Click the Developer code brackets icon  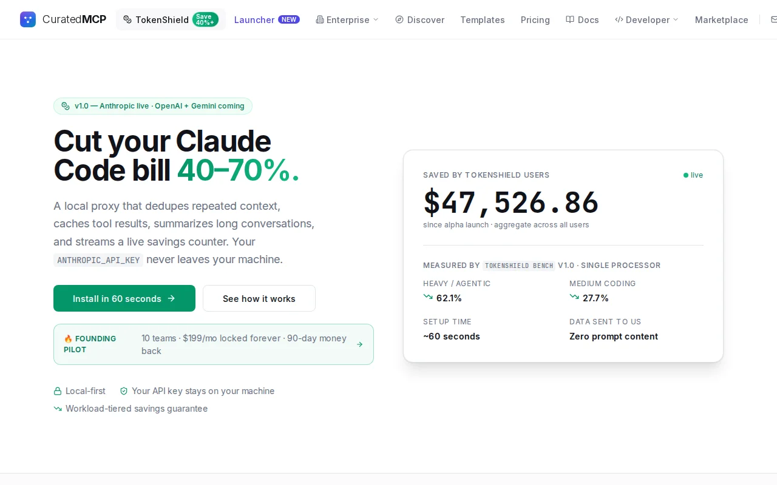(x=619, y=19)
